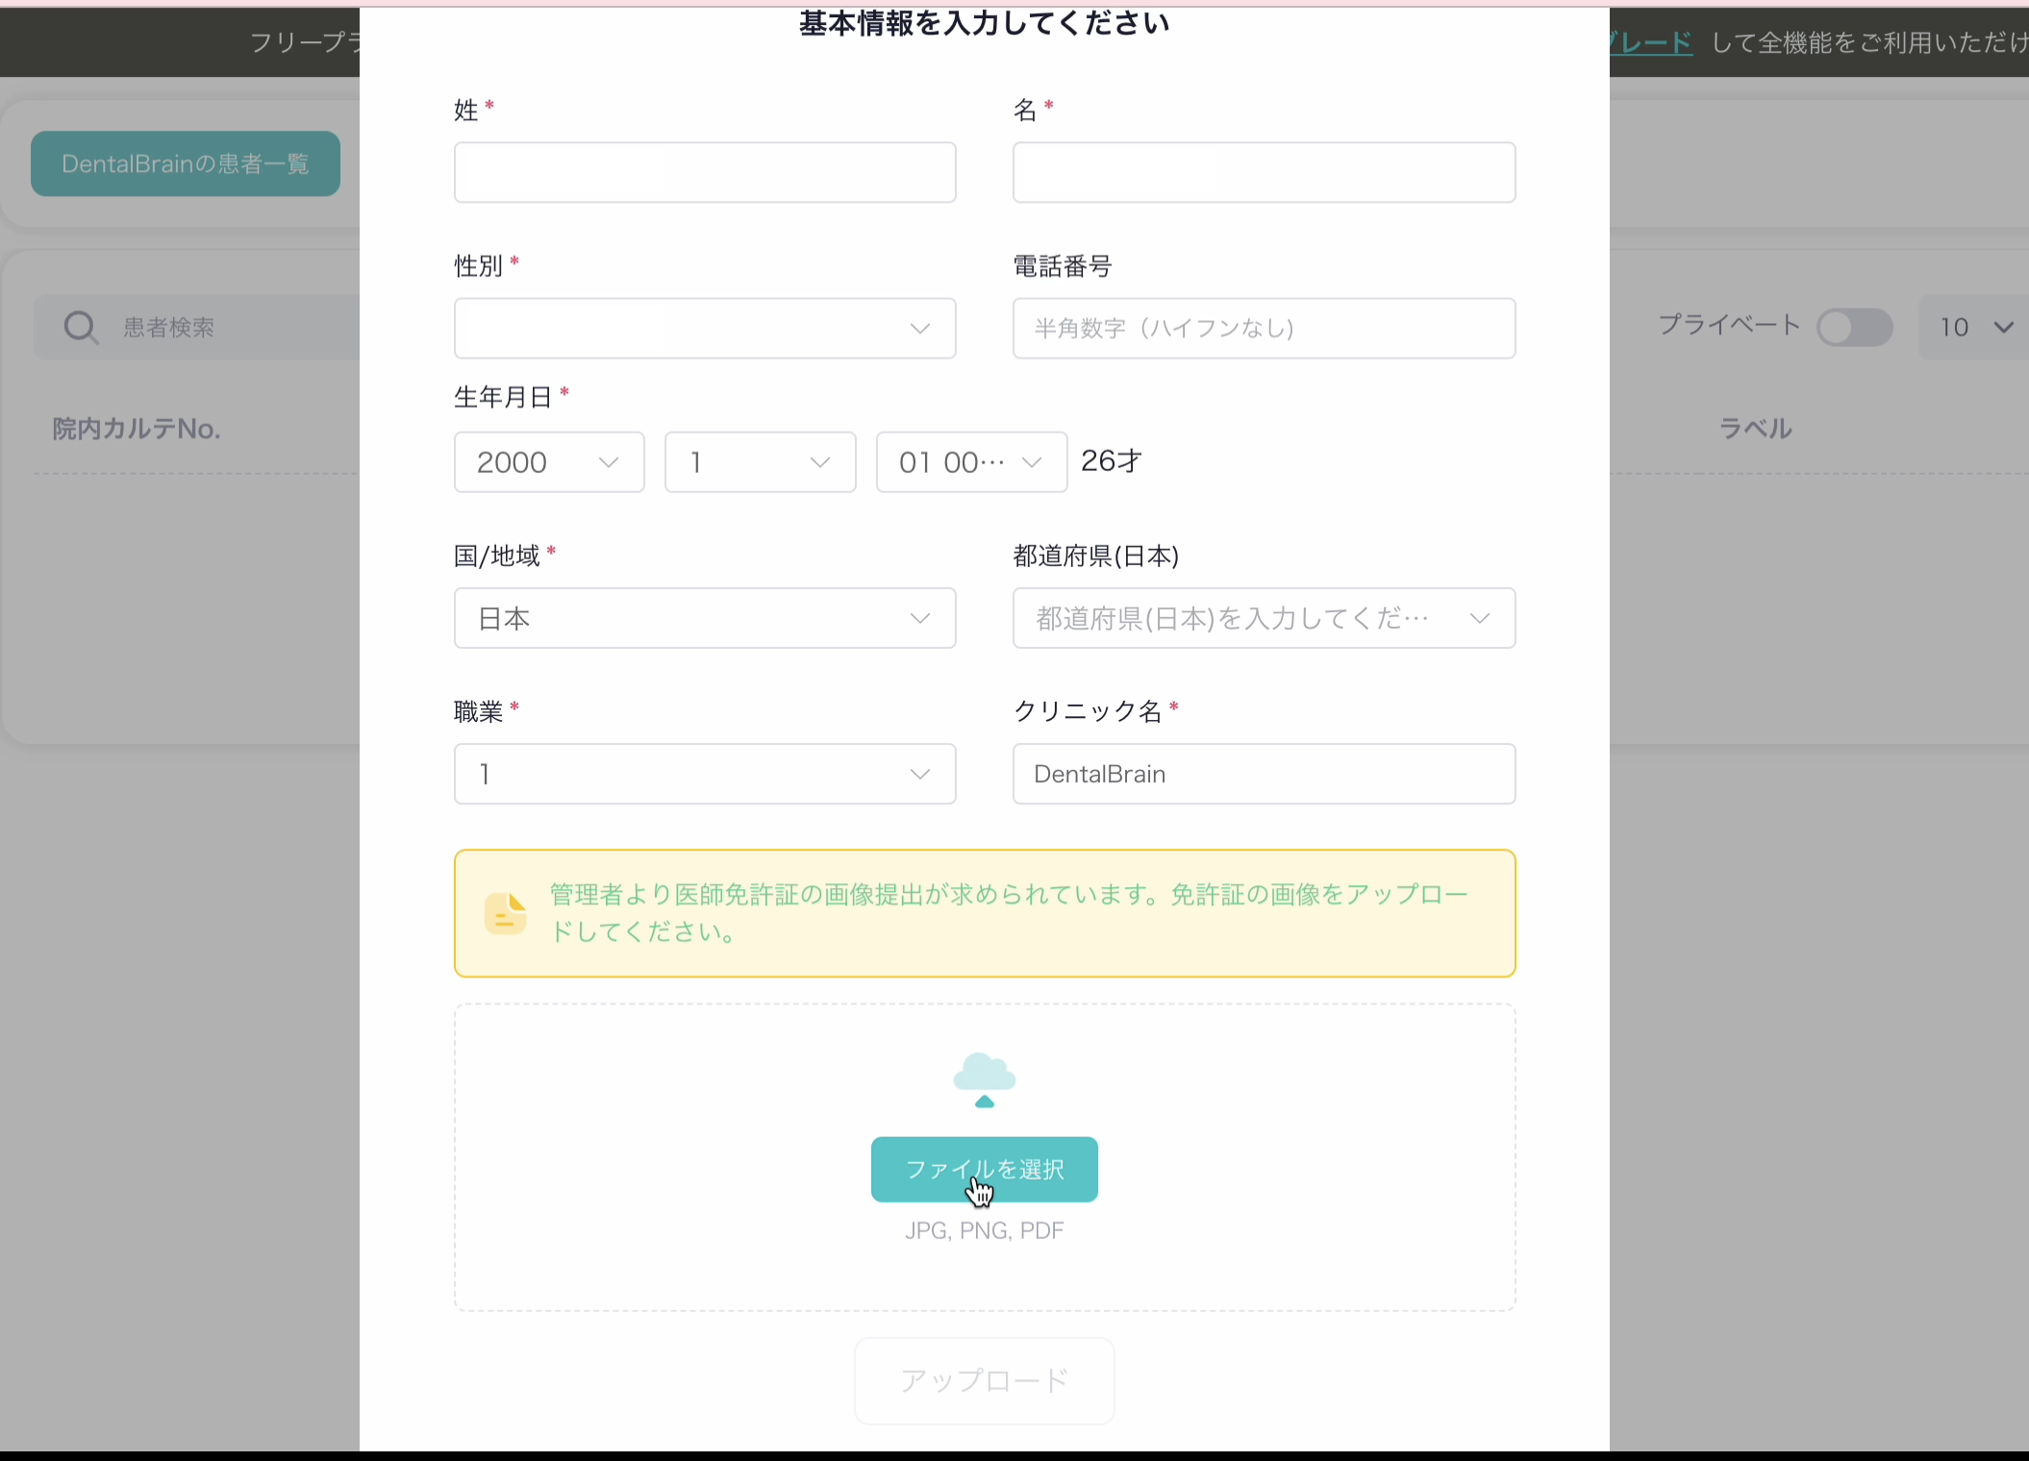Click the yellow document notice icon
This screenshot has height=1461, width=2029.
coord(505,913)
